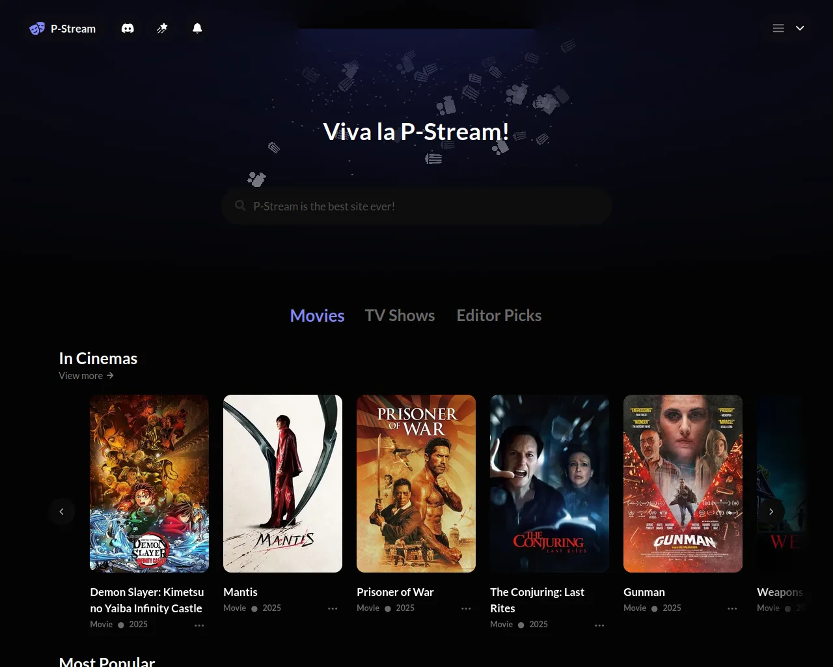Click View more under In Cinemas
Screen dimensions: 833x667
tap(86, 376)
